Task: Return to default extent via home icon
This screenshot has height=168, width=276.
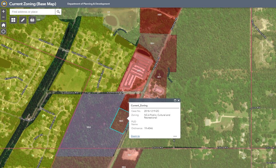Action: click(3, 25)
